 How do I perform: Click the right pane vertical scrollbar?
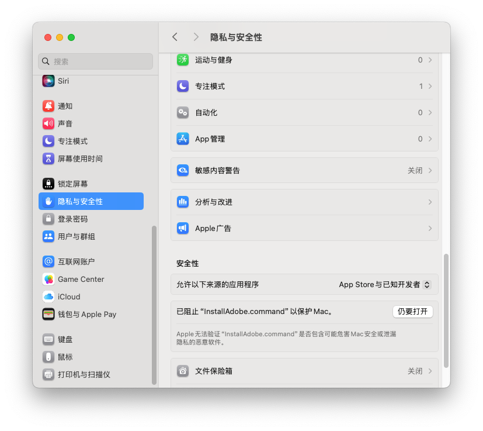coord(446,311)
